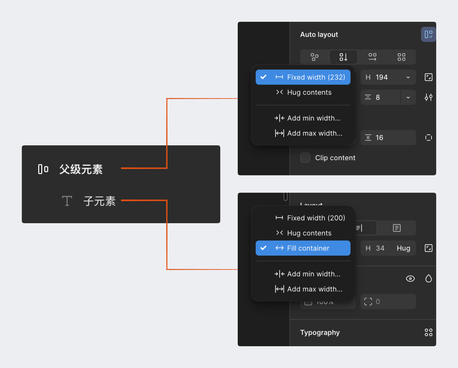Open the H 34 Hug height dropdown
The image size is (458, 368).
click(x=403, y=248)
